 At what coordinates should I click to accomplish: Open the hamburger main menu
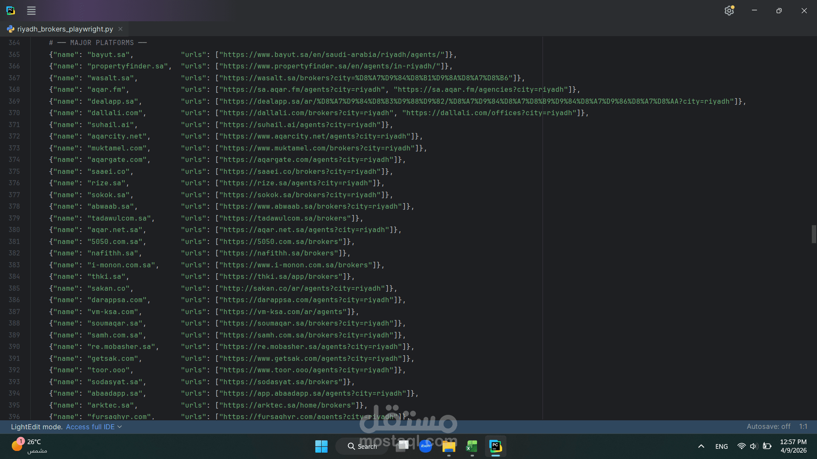click(x=31, y=11)
